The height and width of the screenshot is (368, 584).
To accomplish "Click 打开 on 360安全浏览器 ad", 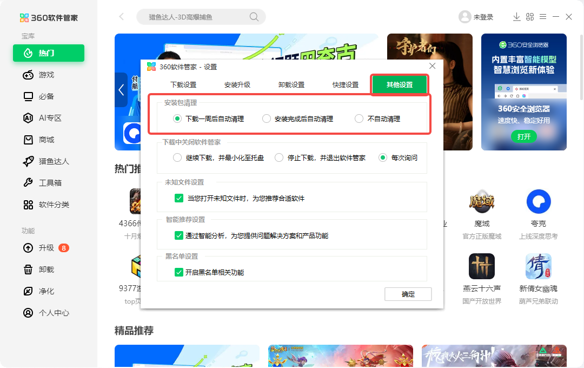I will pos(523,136).
